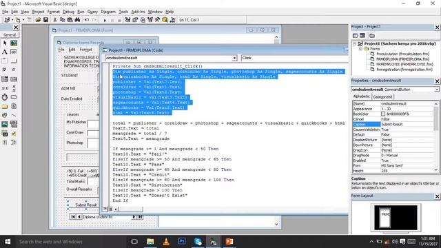Click View Code in the Project panel
Screen dimensions: 441x248
coord(356,36)
